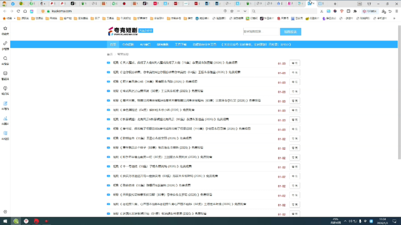Click 夸克 button on the 北海风云 row
Screen dimensions: 401x225
pos(295,119)
